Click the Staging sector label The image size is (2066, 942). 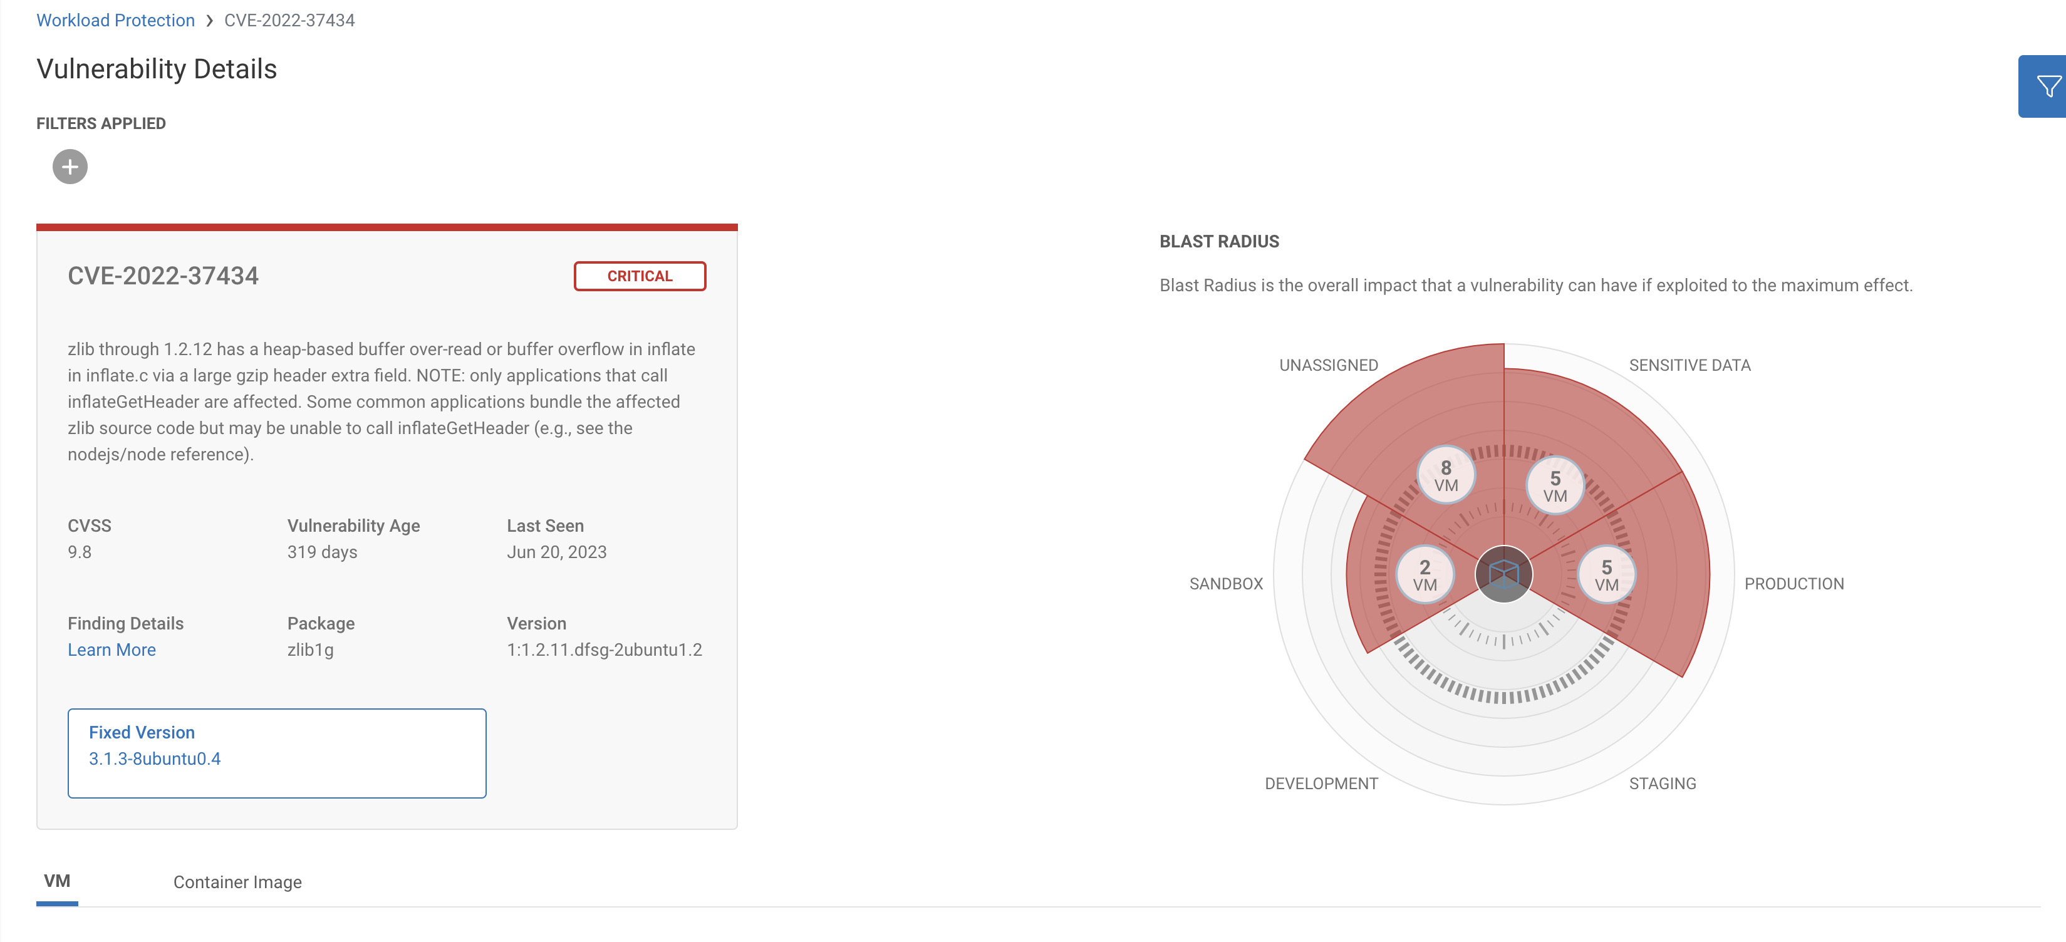[1663, 784]
